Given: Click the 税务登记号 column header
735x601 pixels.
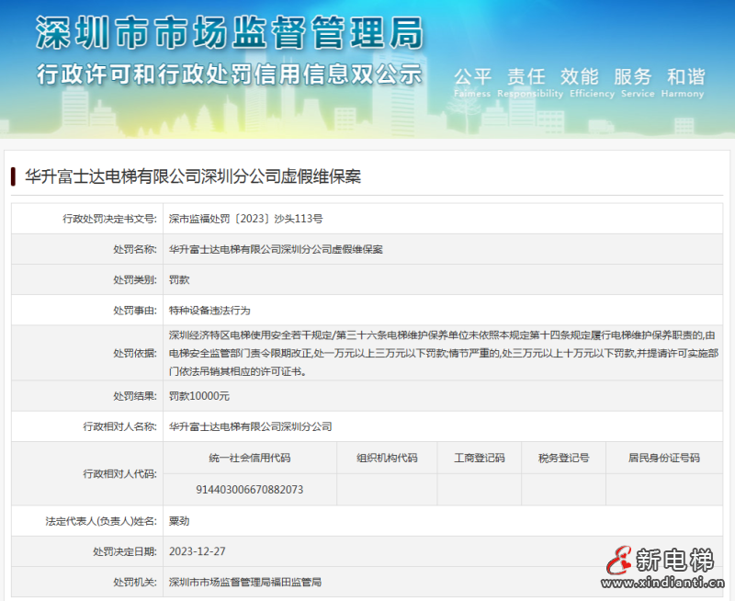Looking at the screenshot, I should [x=558, y=458].
